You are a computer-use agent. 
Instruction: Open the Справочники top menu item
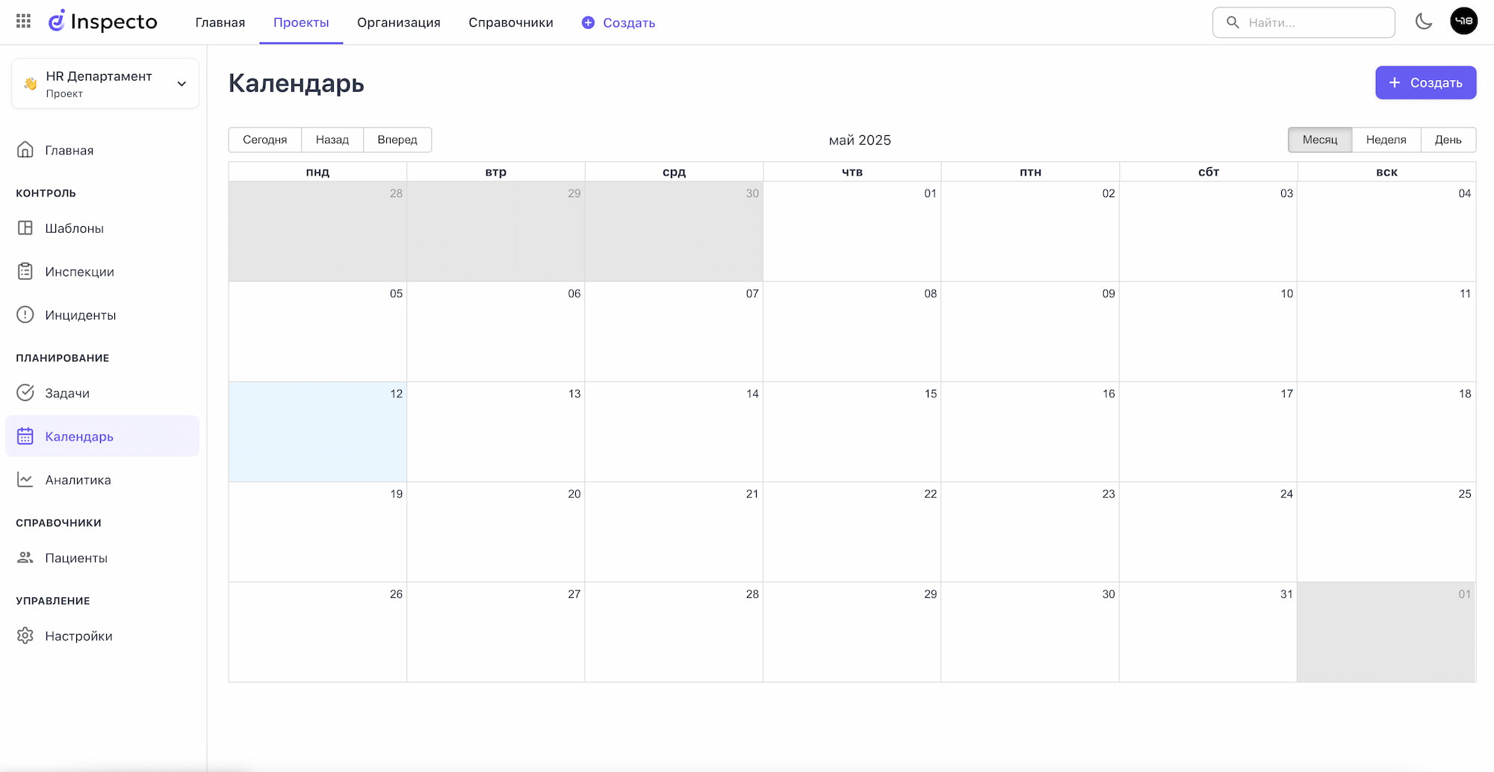click(x=511, y=22)
